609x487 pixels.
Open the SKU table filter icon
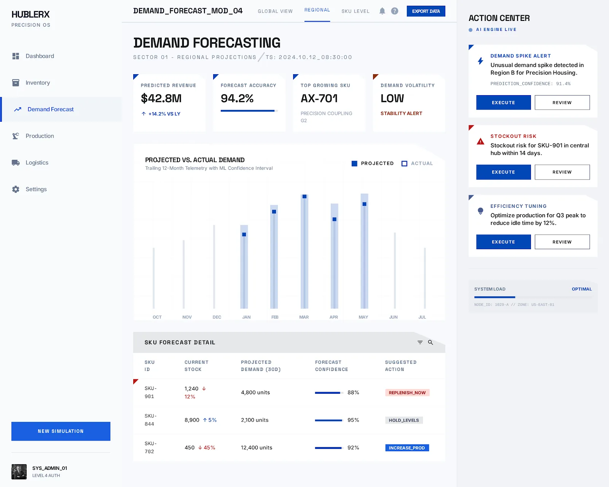(420, 342)
